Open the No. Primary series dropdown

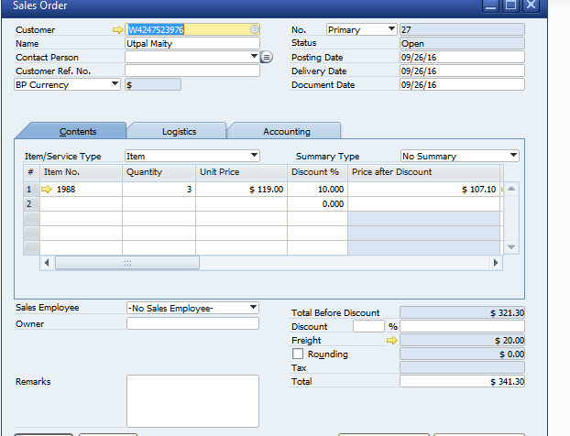pos(391,28)
